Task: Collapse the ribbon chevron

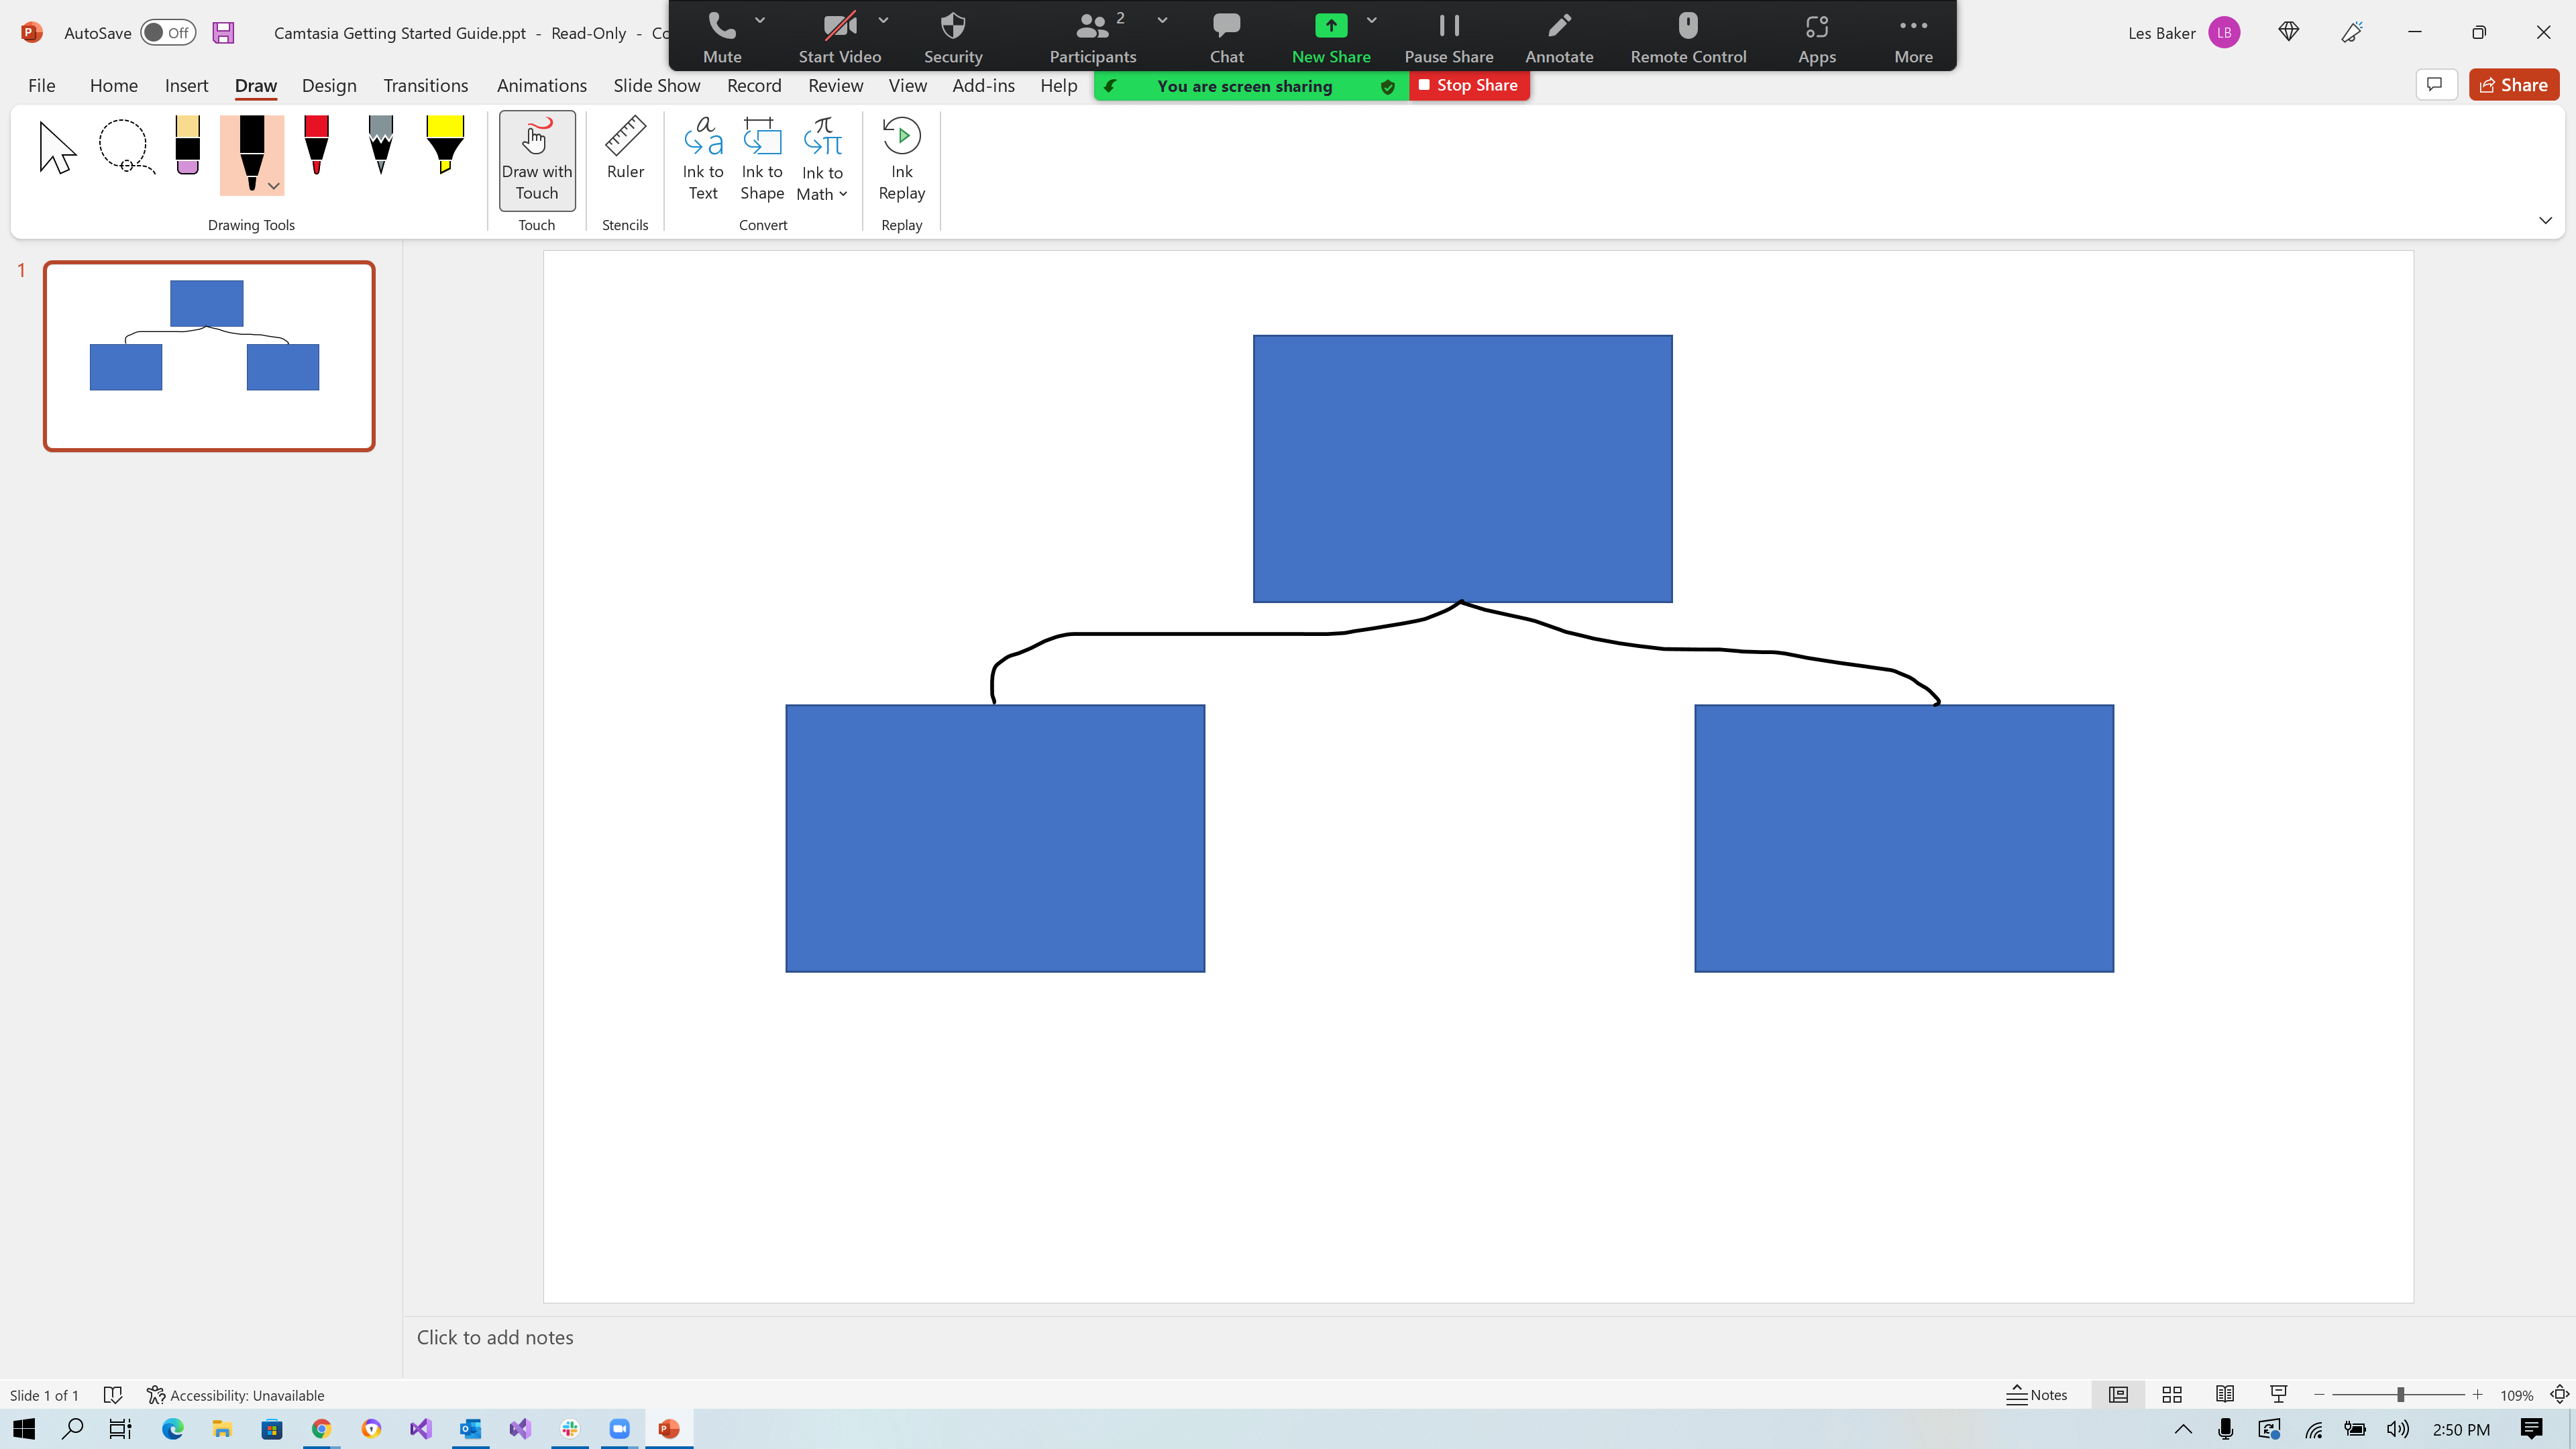Action: pos(2545,220)
